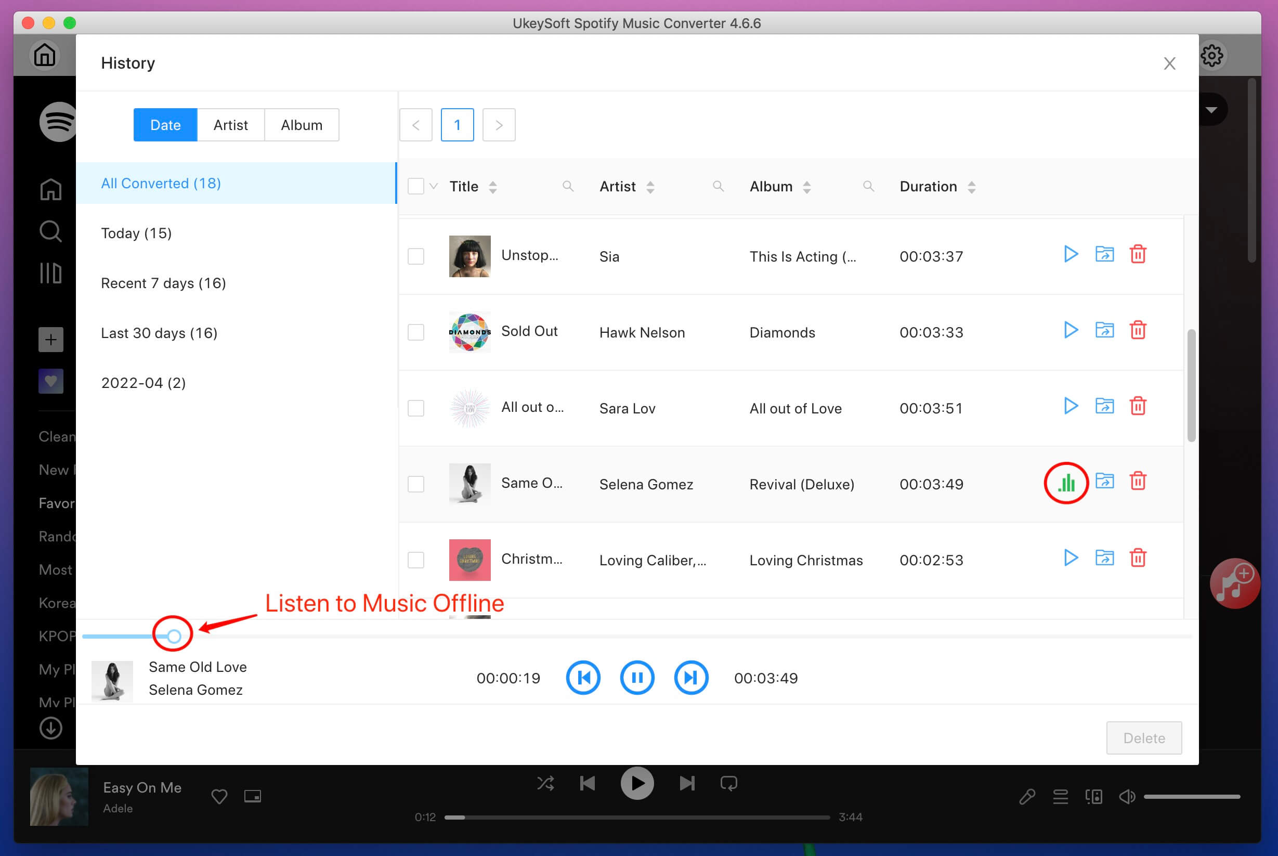
Task: Select the select-all checkbox in header
Action: coord(416,186)
